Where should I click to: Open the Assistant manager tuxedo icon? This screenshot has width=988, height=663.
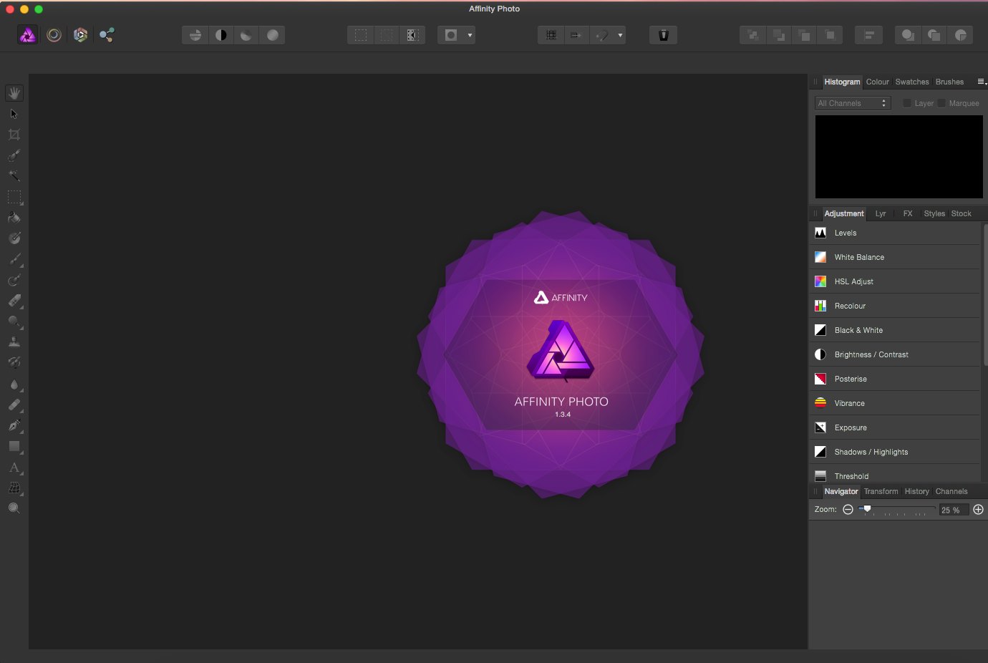(x=664, y=35)
